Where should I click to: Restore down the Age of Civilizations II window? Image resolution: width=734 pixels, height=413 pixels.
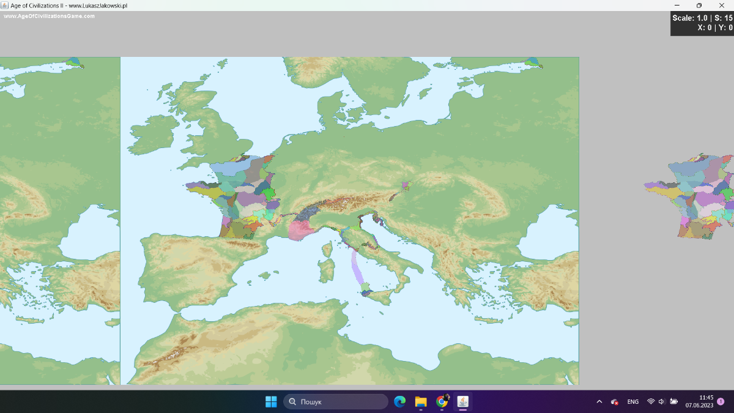(699, 6)
